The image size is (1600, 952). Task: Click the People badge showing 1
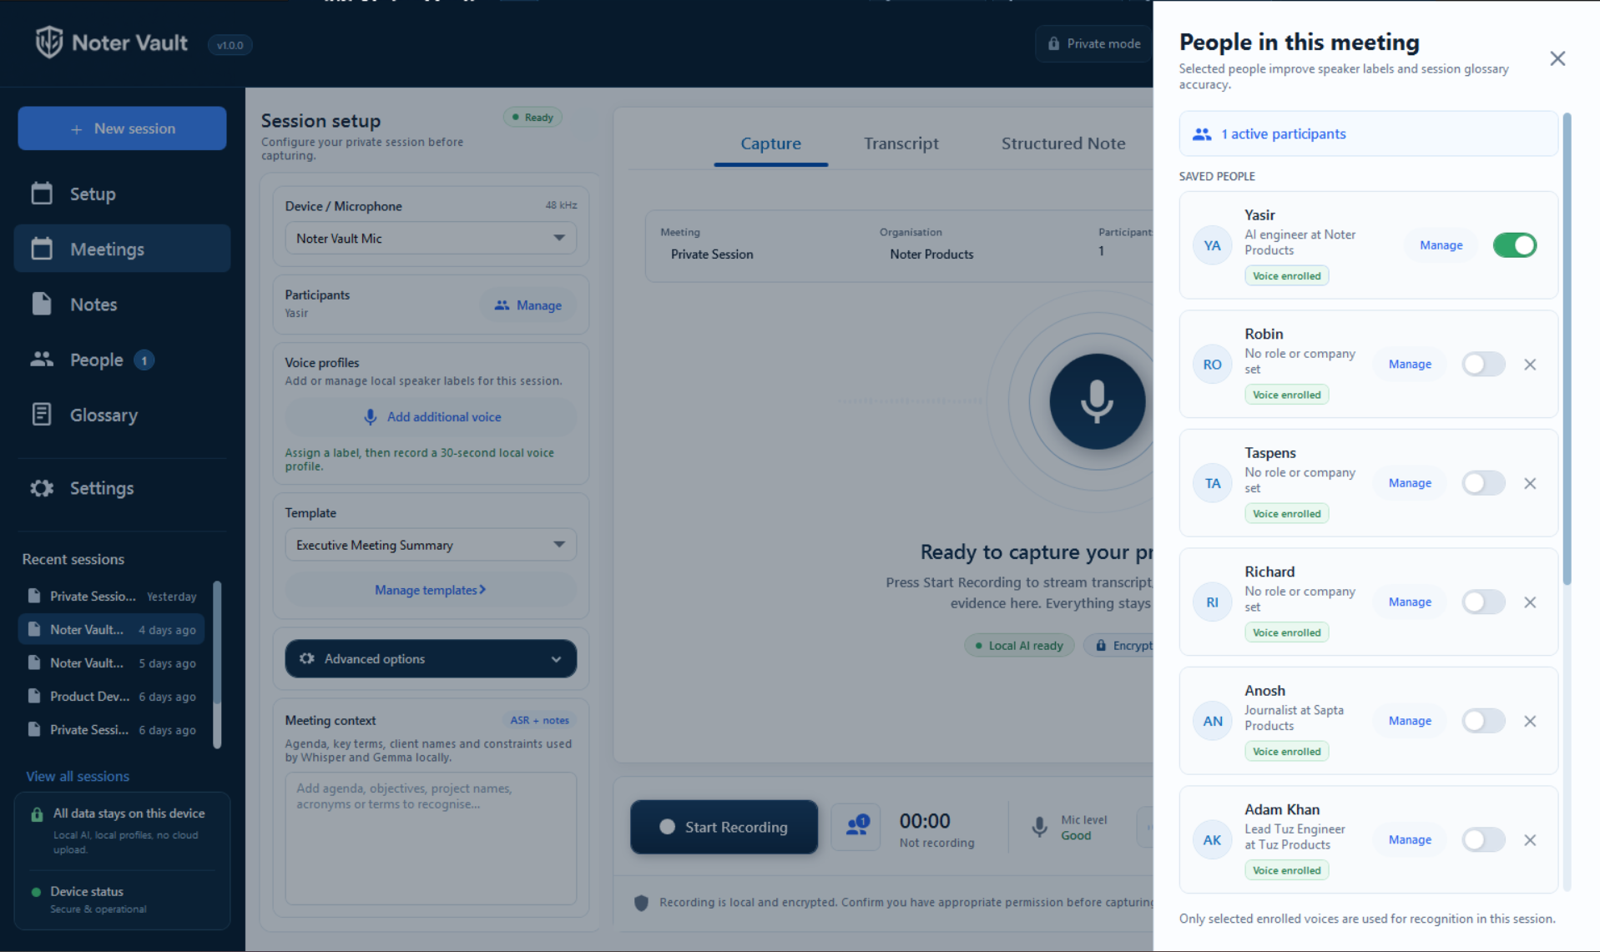(144, 360)
